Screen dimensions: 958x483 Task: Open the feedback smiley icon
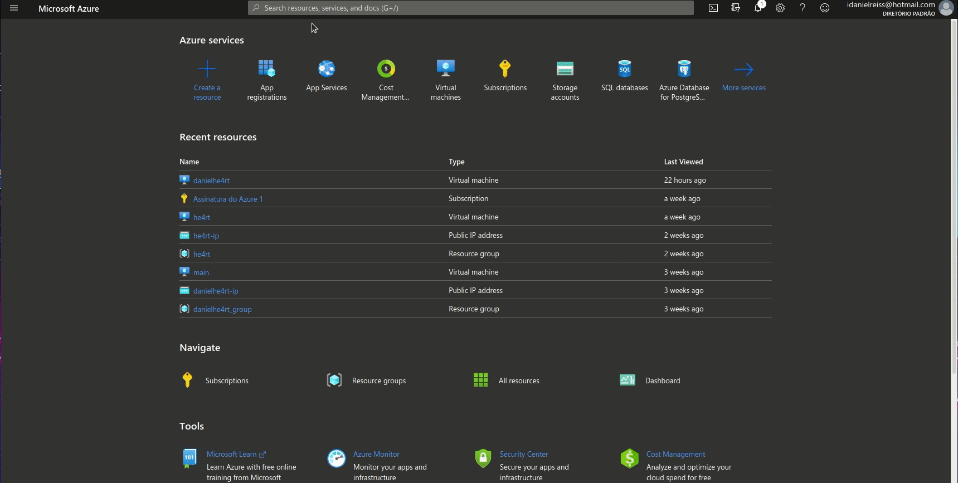pyautogui.click(x=825, y=8)
